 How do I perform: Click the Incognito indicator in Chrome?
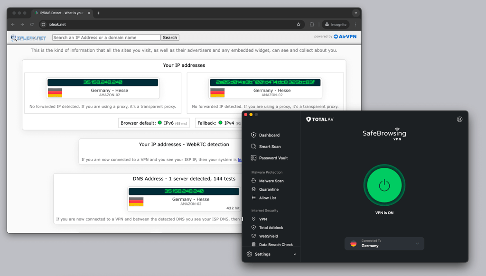[336, 25]
